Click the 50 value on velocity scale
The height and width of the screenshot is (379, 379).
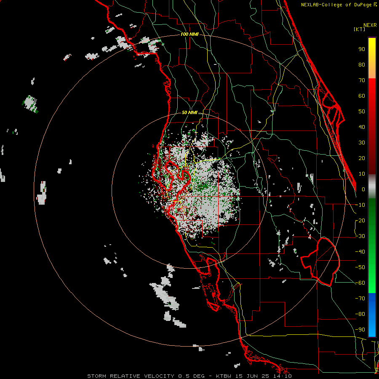point(362,112)
